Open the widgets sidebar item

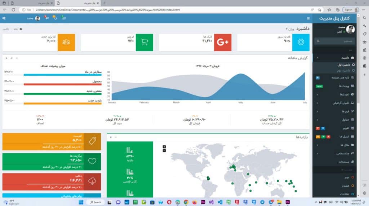click(x=335, y=86)
